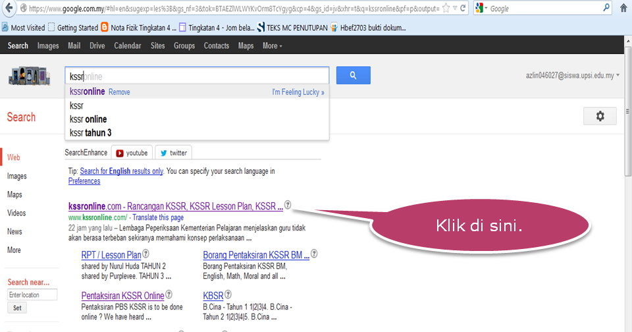Click Remove next to kssronline suggestion
The height and width of the screenshot is (332, 632).
[119, 92]
